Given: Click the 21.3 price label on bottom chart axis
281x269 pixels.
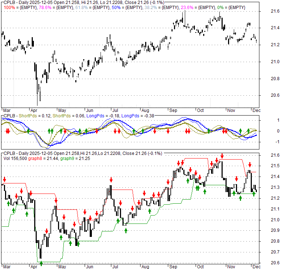Looking at the screenshot, I should [275, 187].
